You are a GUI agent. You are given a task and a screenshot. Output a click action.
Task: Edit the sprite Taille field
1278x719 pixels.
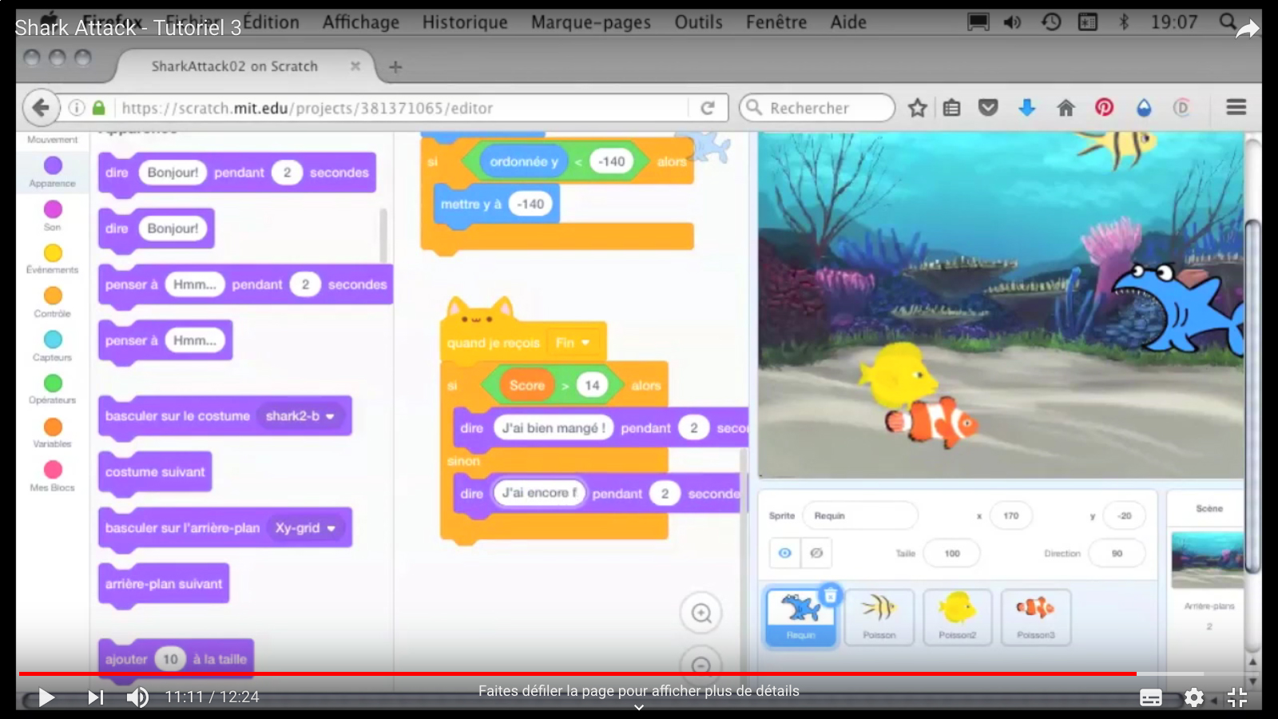tap(951, 554)
